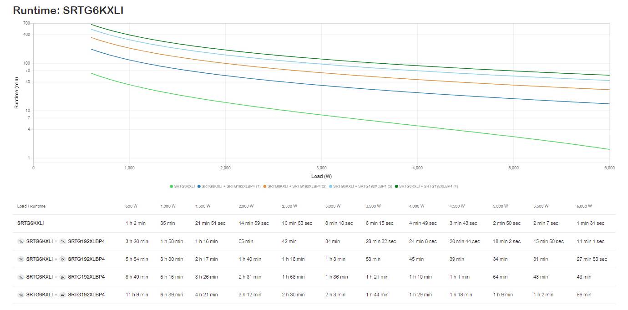The width and height of the screenshot is (628, 310).
Task: Click the 28 min 32 sec cell
Action: (x=381, y=241)
